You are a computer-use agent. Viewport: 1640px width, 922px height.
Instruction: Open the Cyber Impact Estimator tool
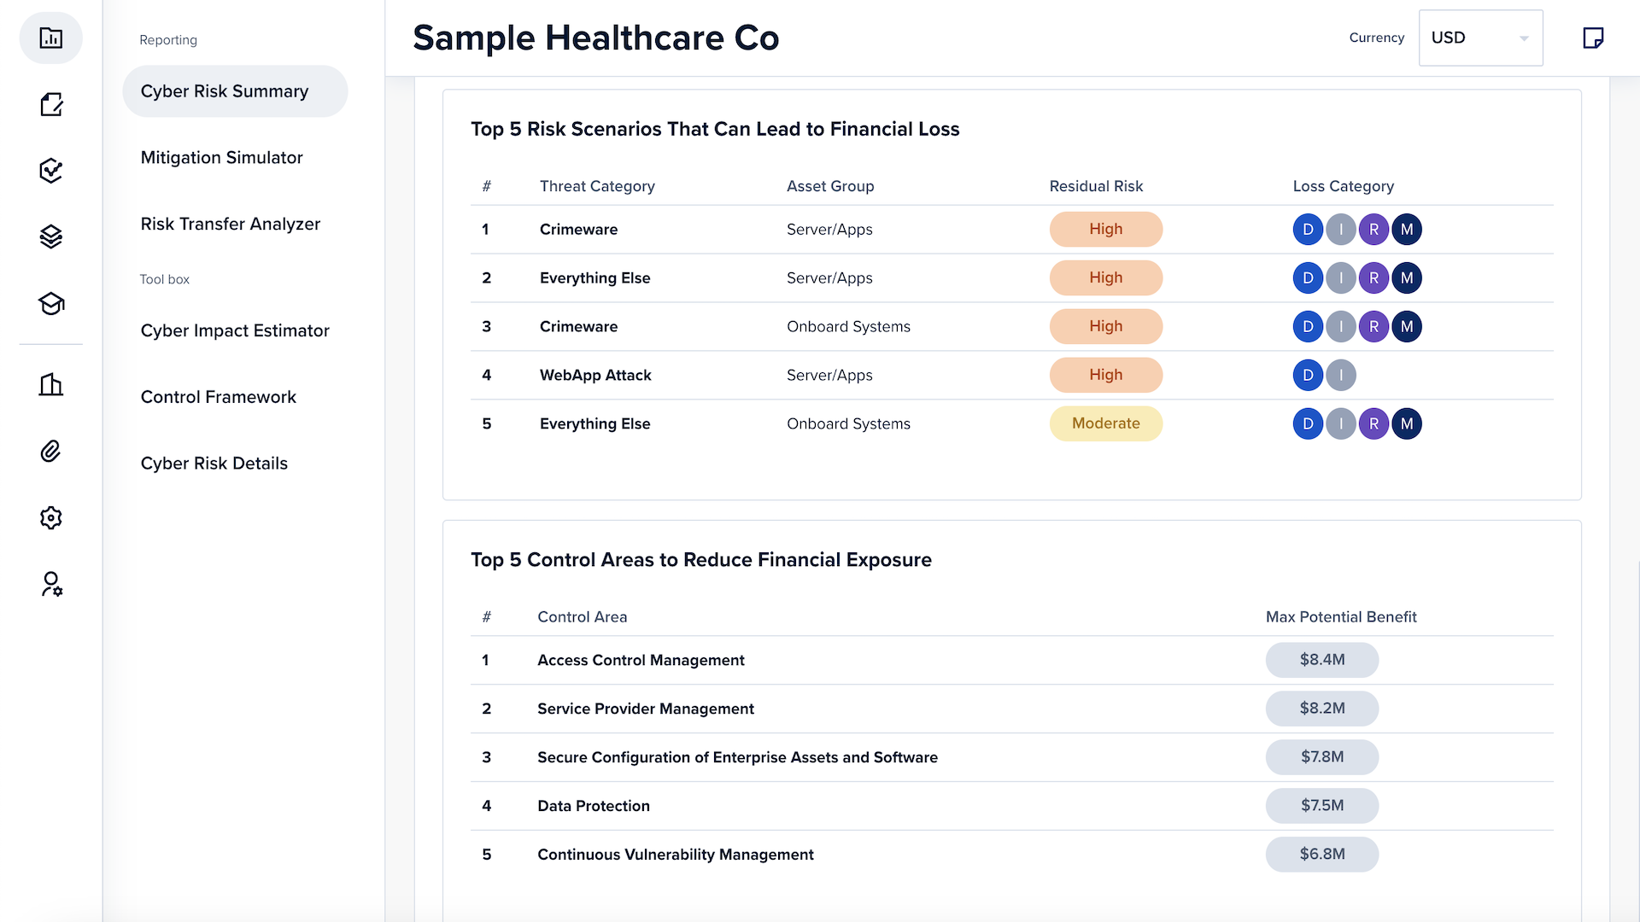click(235, 330)
